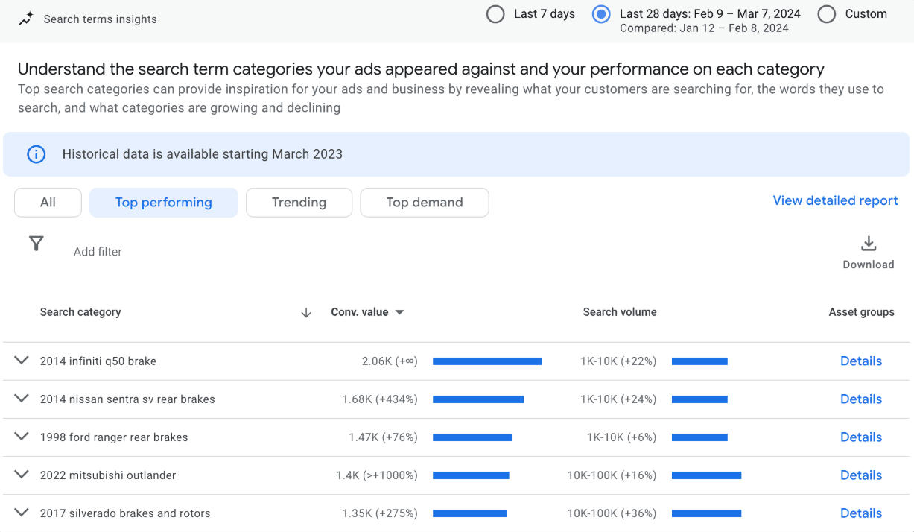Click the Search terms insights title text
Screen dimensions: 914x532
[101, 19]
